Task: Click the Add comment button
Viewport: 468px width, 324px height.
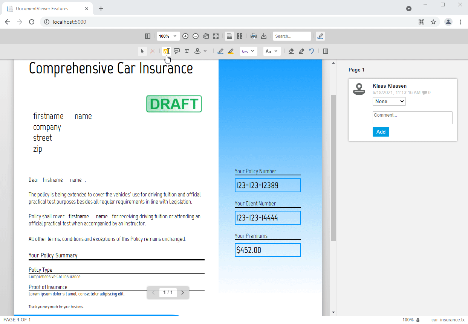Action: coord(381,132)
